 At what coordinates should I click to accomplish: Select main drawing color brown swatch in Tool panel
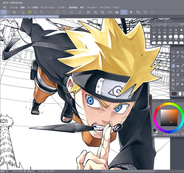(x=174, y=94)
